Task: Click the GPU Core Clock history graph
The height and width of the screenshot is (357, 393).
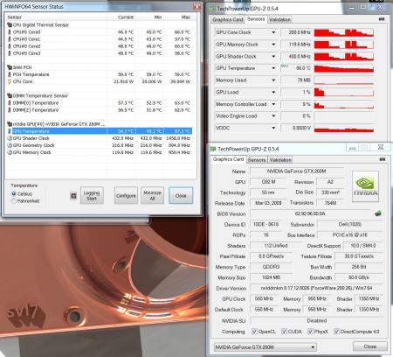Action: [x=344, y=32]
